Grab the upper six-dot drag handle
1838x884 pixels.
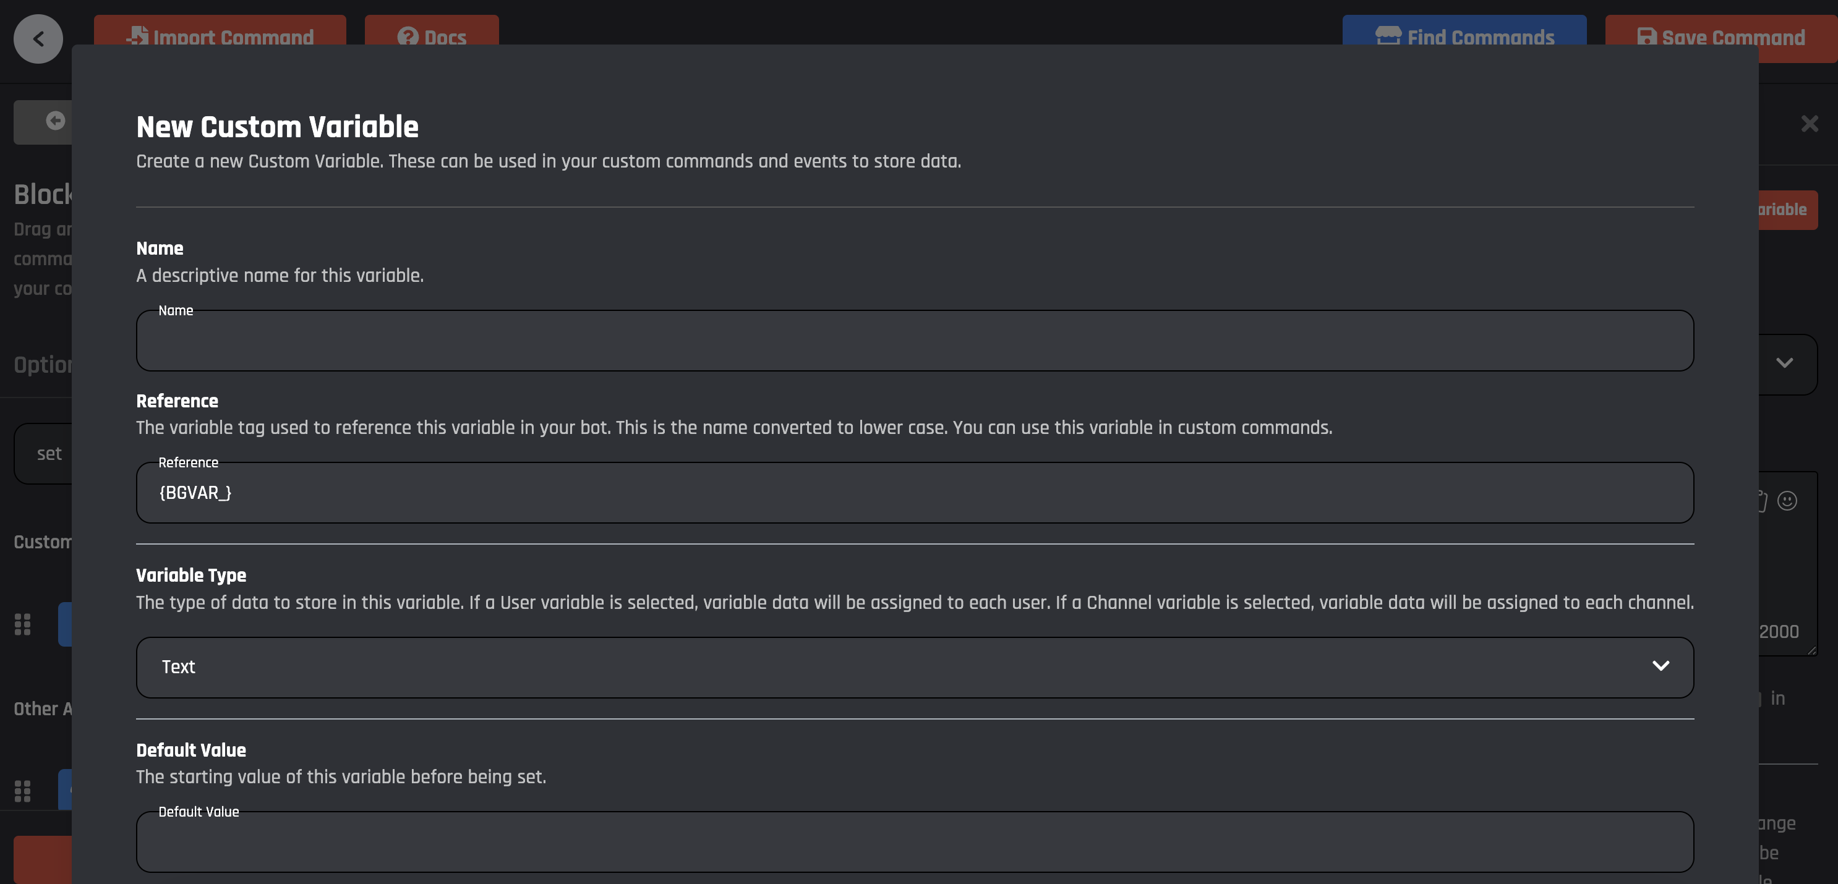pyautogui.click(x=22, y=624)
